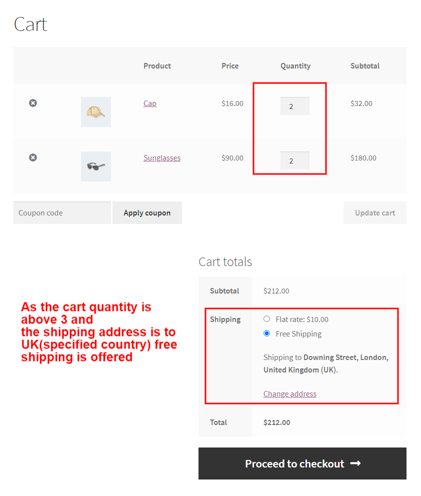Open the Sunglasses product link

(x=162, y=158)
